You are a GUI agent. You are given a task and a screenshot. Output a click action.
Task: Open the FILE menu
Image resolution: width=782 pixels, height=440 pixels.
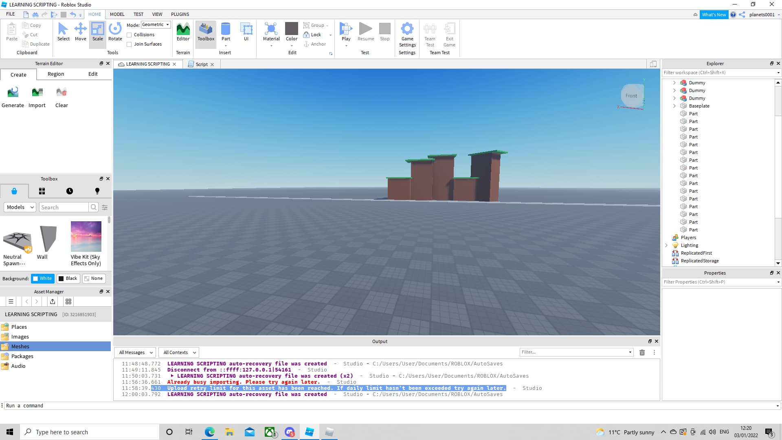(x=11, y=14)
